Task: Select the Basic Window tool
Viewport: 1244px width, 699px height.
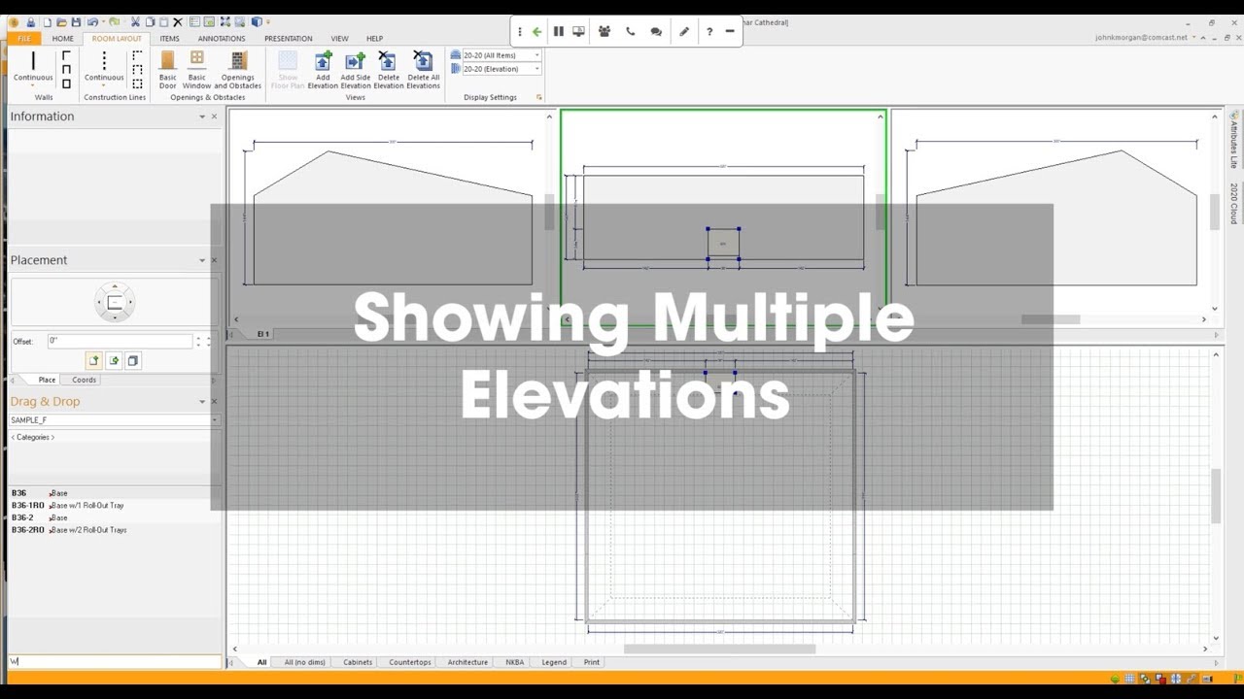Action: [x=197, y=69]
